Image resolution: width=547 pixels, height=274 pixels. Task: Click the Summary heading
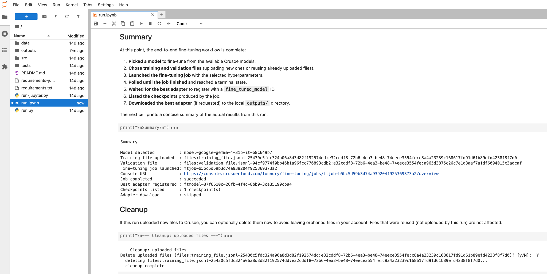coord(136,37)
